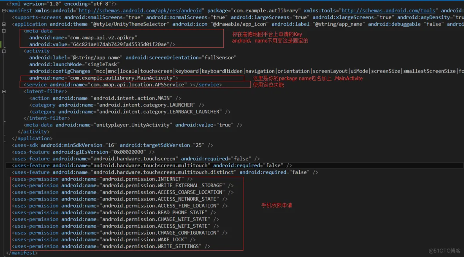Image resolution: width=464 pixels, height=257 pixels.
Task: Click the package value com.example.autlibrary in manifest tag
Action: click(266, 11)
